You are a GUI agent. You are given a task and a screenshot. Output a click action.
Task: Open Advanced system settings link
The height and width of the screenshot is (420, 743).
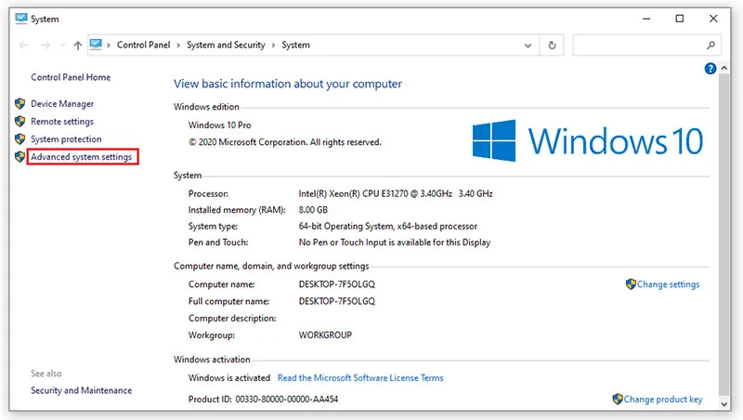[82, 157]
